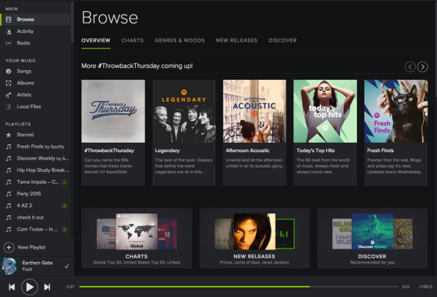437x297 pixels.
Task: Toggle download indicator on 4 AZ 2 playlist
Action: (x=65, y=206)
